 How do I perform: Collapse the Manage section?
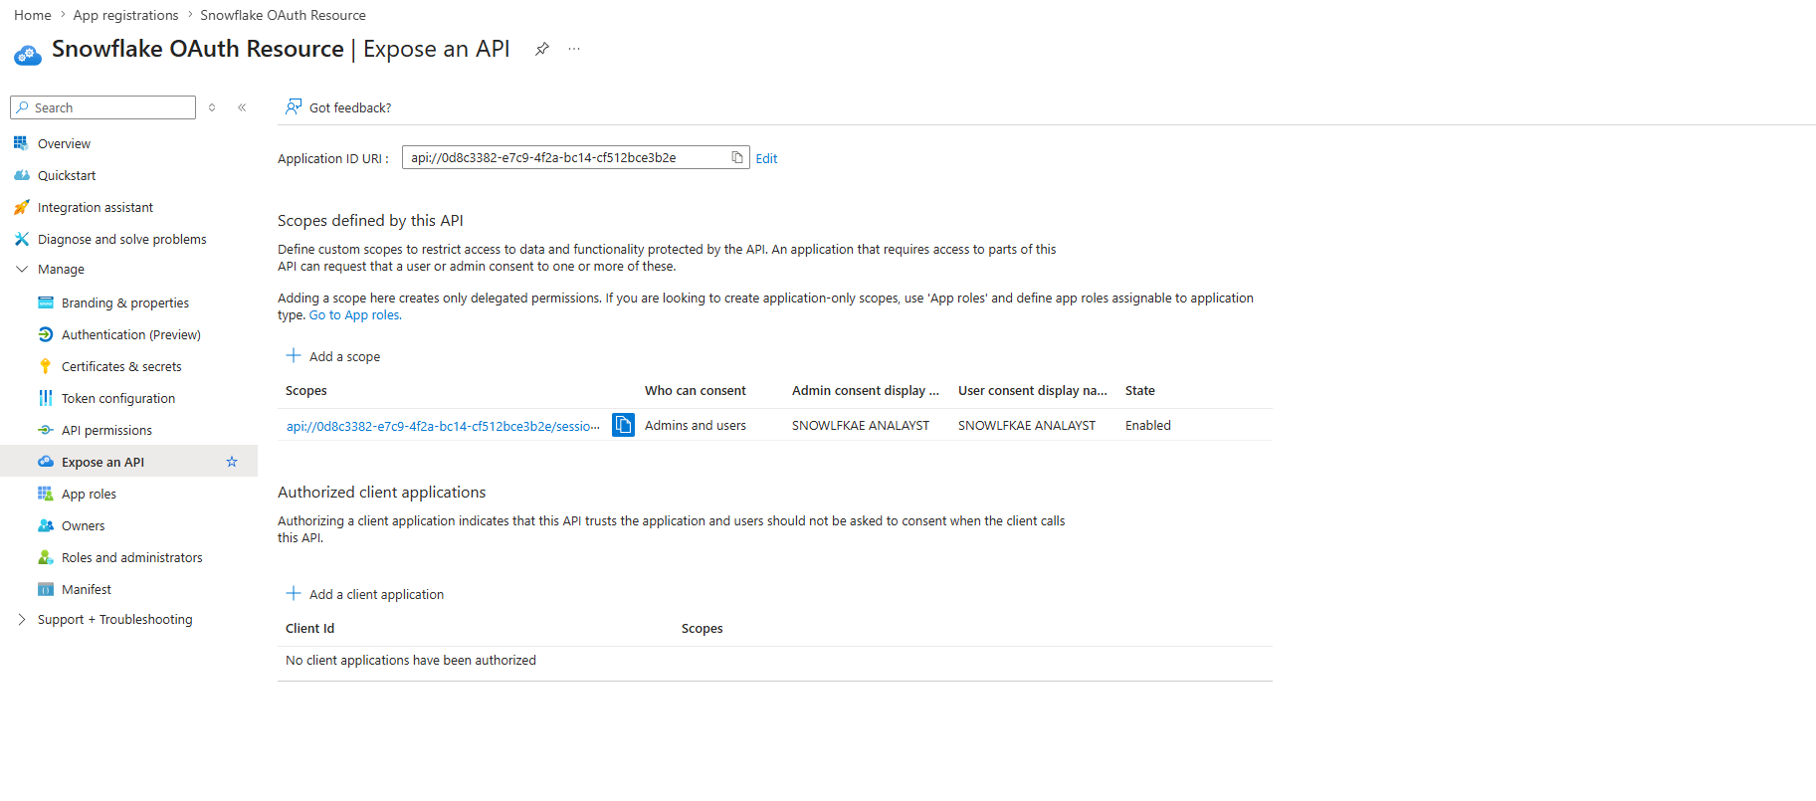tap(22, 269)
